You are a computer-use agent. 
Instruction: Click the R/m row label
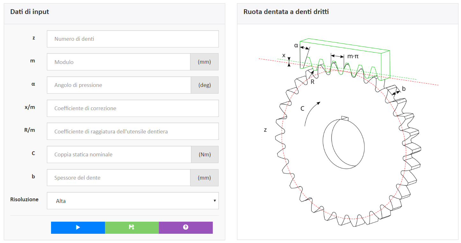click(30, 130)
